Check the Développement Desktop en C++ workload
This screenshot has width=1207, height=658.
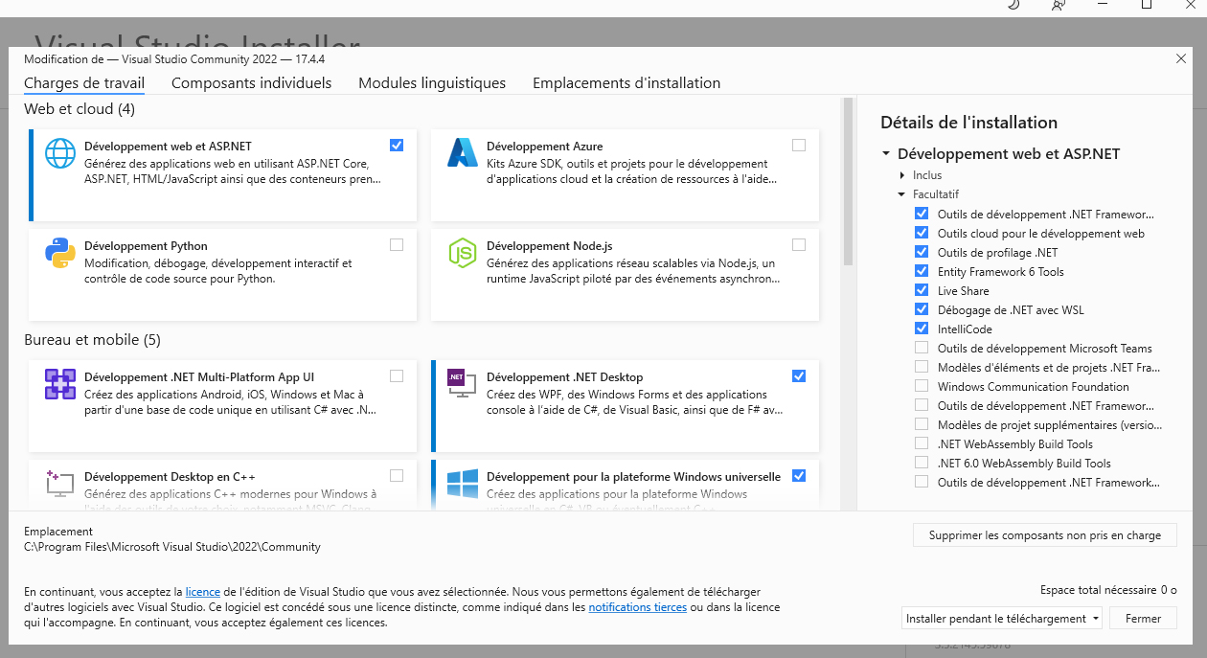[397, 475]
